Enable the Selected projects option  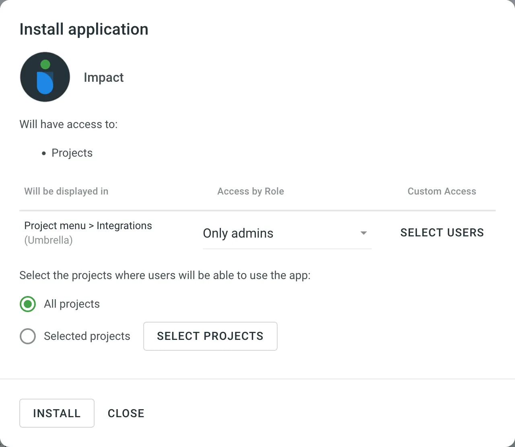[x=27, y=336]
